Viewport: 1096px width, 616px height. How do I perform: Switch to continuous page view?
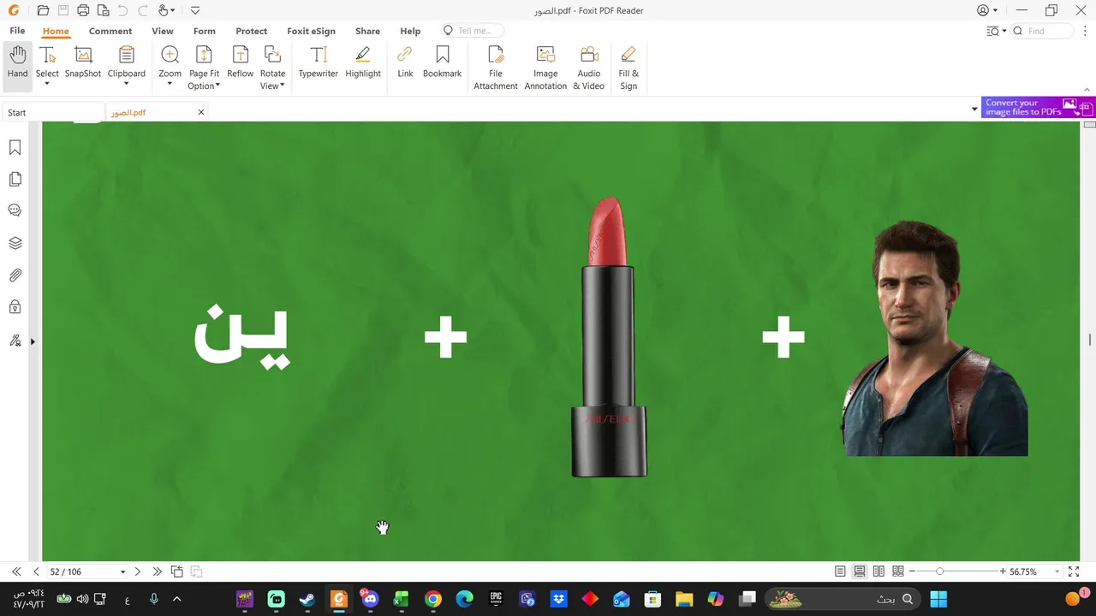[x=859, y=572]
